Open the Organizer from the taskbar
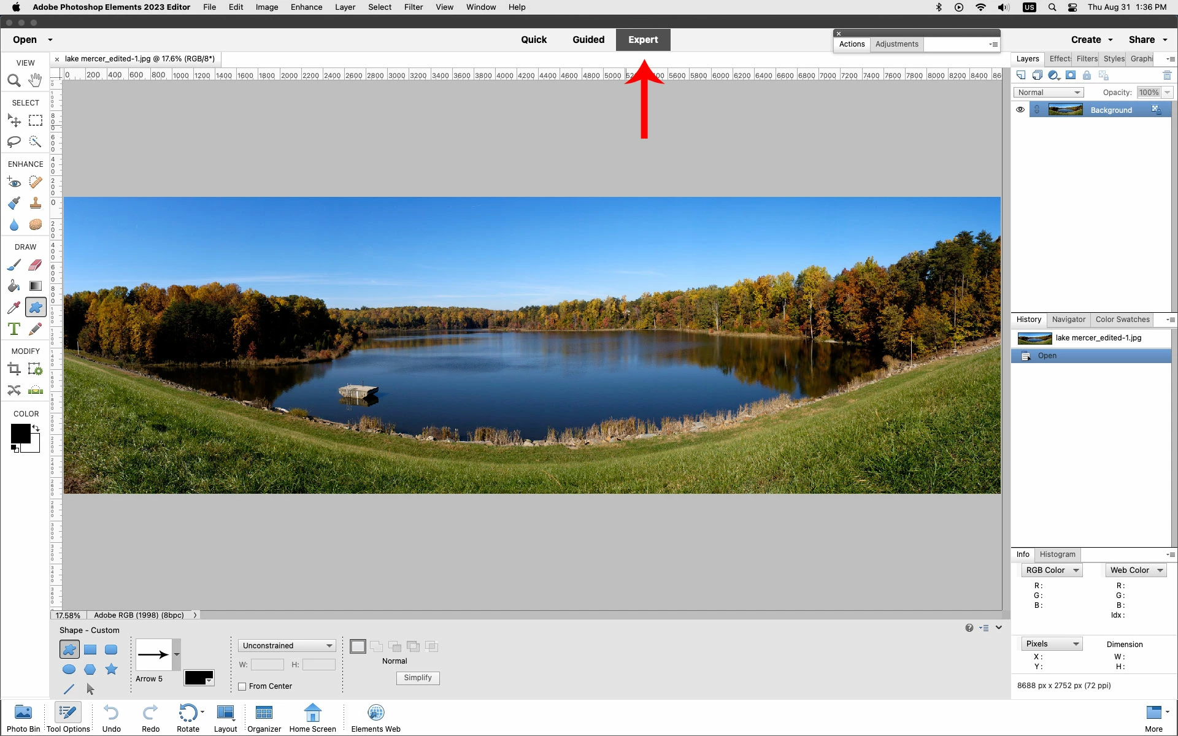Image resolution: width=1178 pixels, height=736 pixels. pyautogui.click(x=264, y=718)
